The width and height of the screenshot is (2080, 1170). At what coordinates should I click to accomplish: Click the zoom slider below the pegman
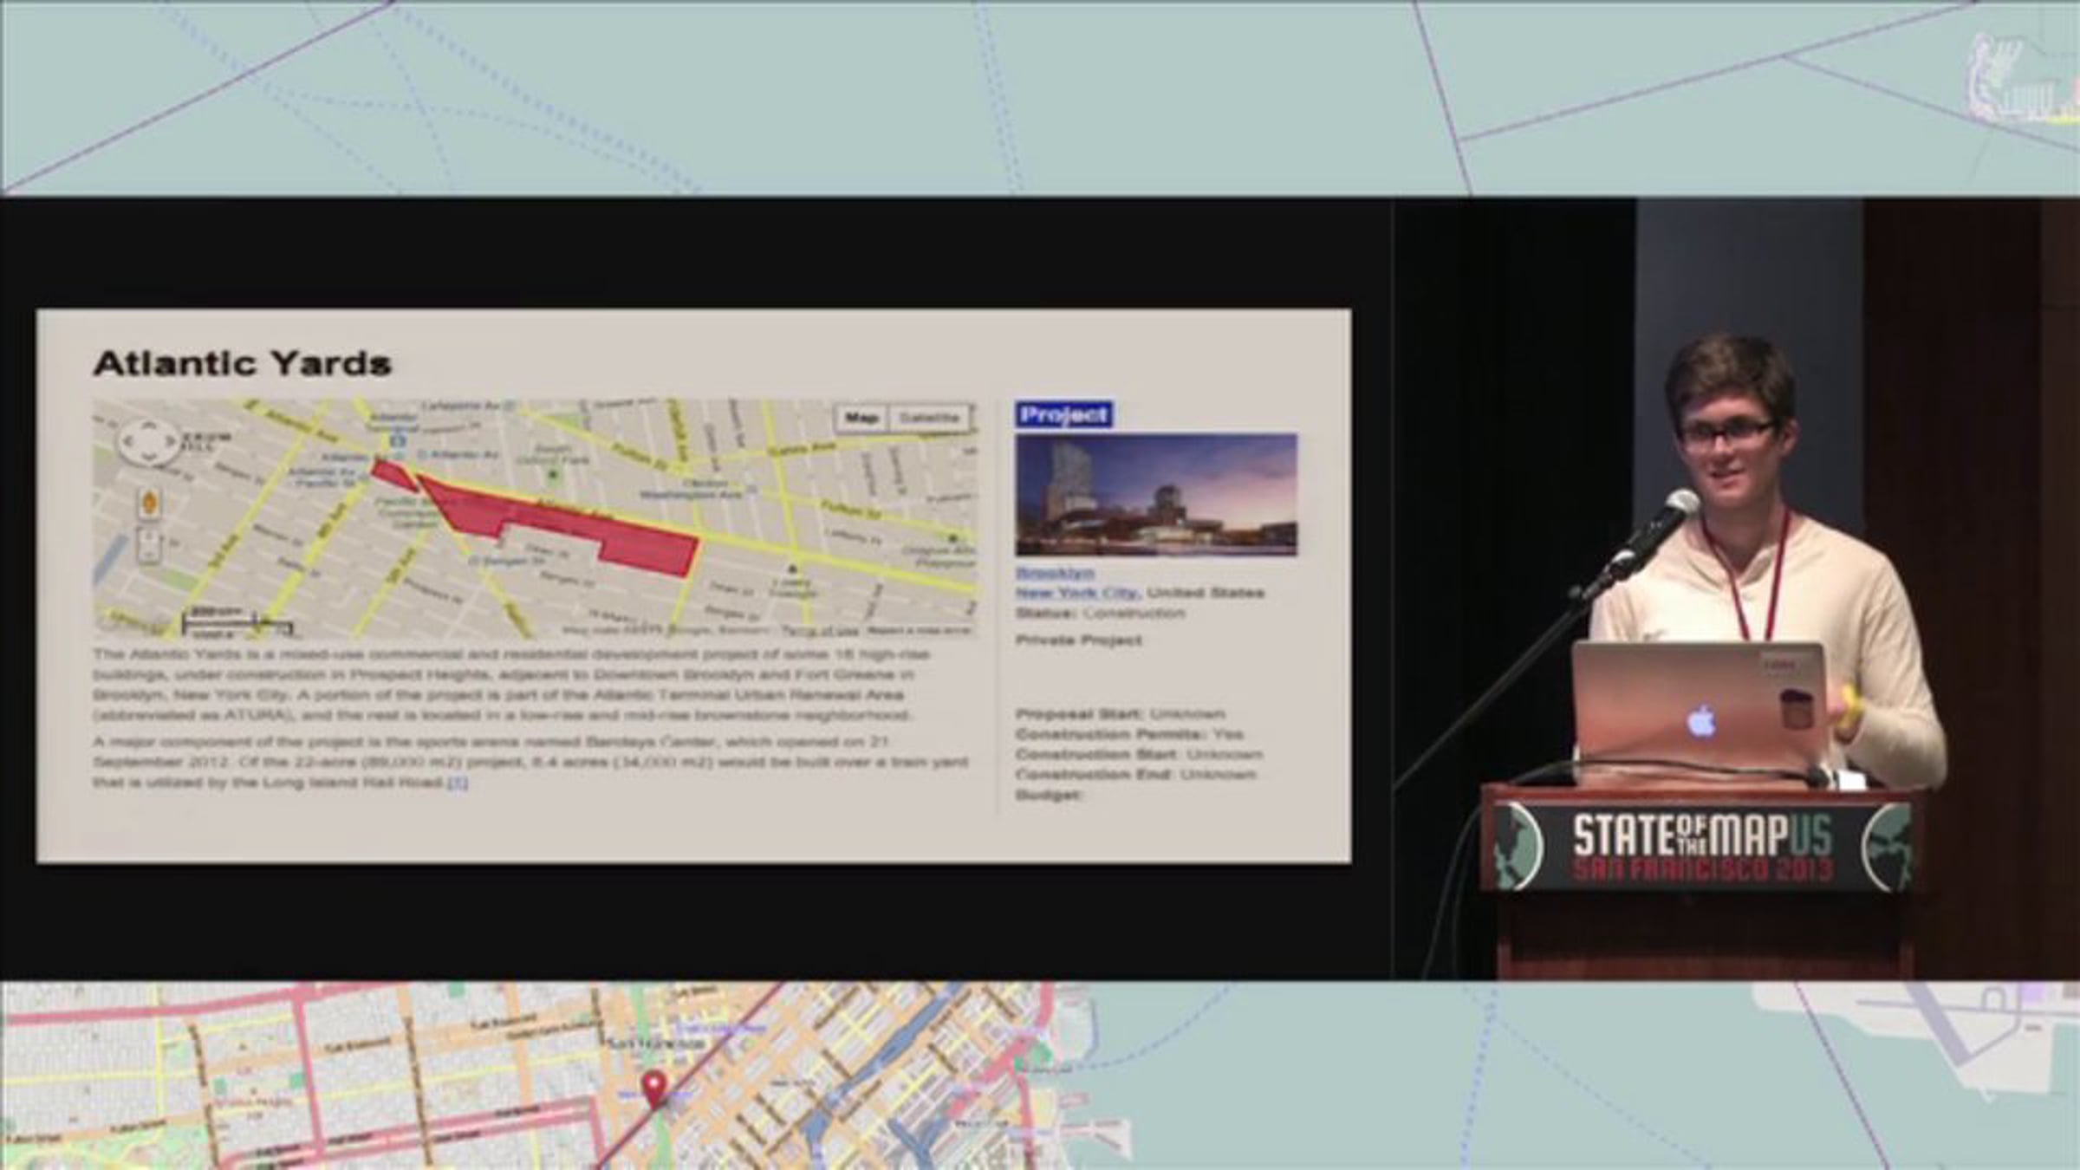pos(151,546)
